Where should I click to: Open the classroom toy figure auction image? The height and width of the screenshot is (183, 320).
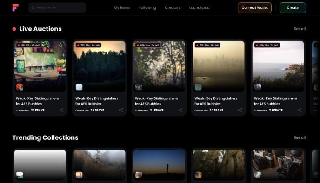(x=40, y=66)
